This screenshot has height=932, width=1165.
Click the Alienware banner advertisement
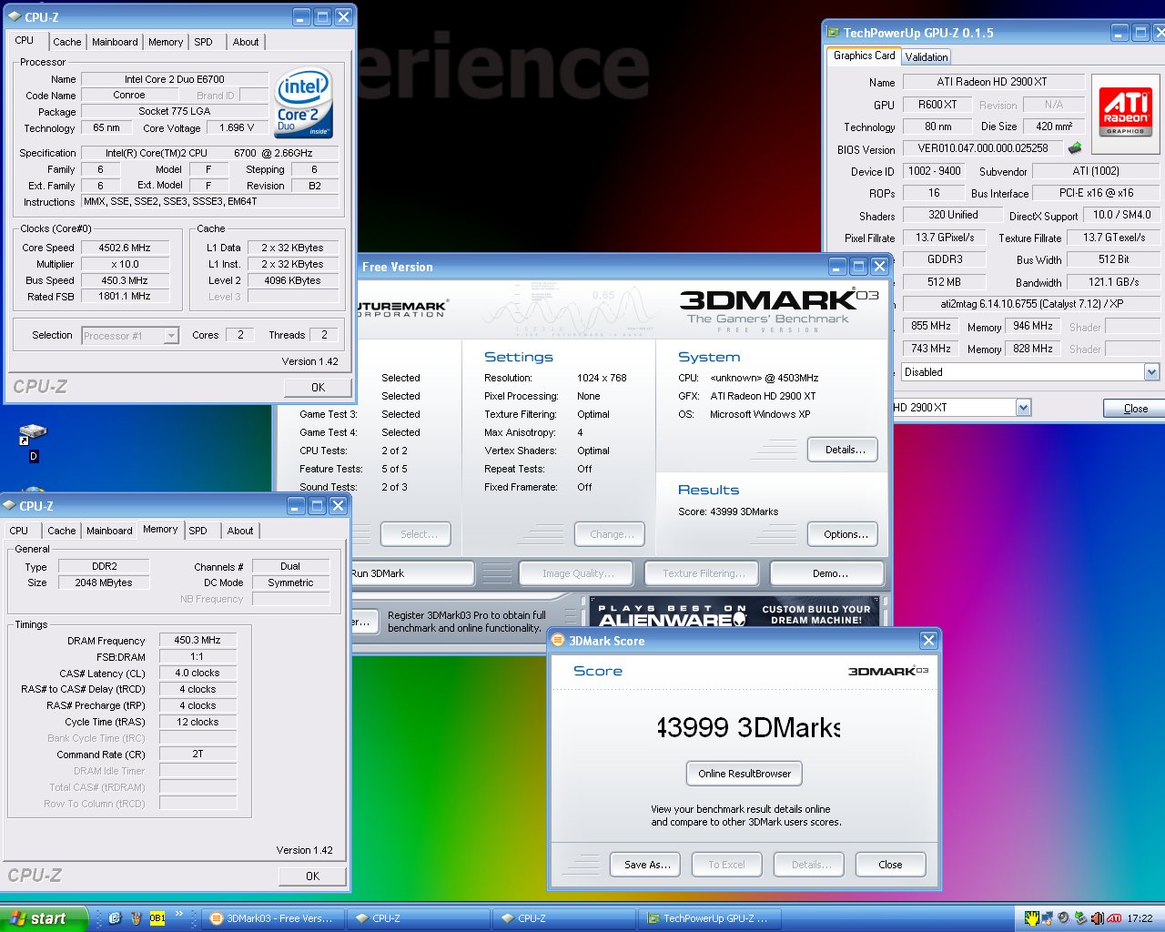[x=734, y=613]
